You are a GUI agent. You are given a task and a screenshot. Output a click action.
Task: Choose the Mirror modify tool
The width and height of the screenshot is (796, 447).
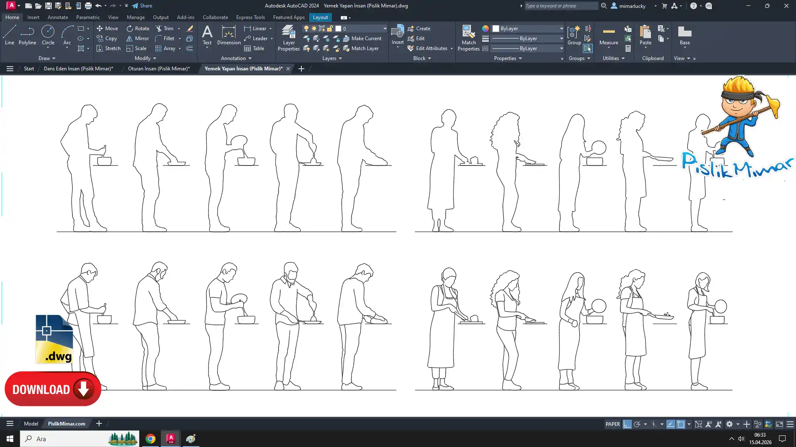pos(138,38)
